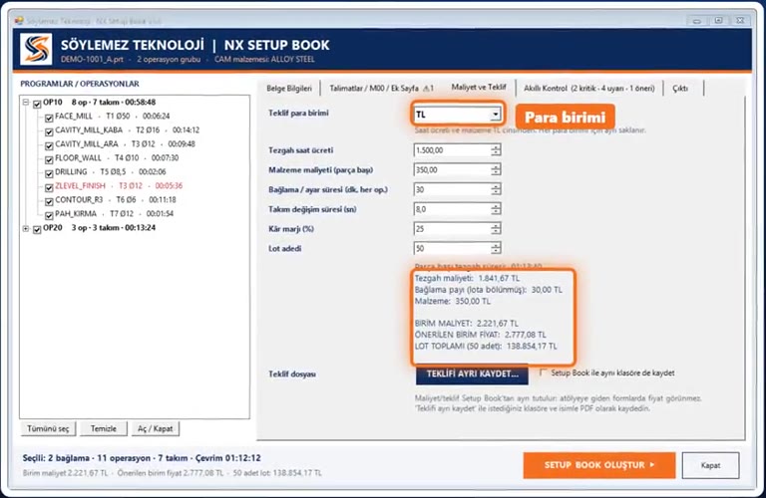
Task: Click the DEMO-1001_A.prt file name in header
Action: pos(92,60)
